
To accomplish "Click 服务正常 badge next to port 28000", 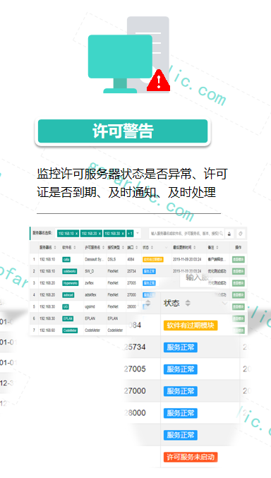I will 181,413.
